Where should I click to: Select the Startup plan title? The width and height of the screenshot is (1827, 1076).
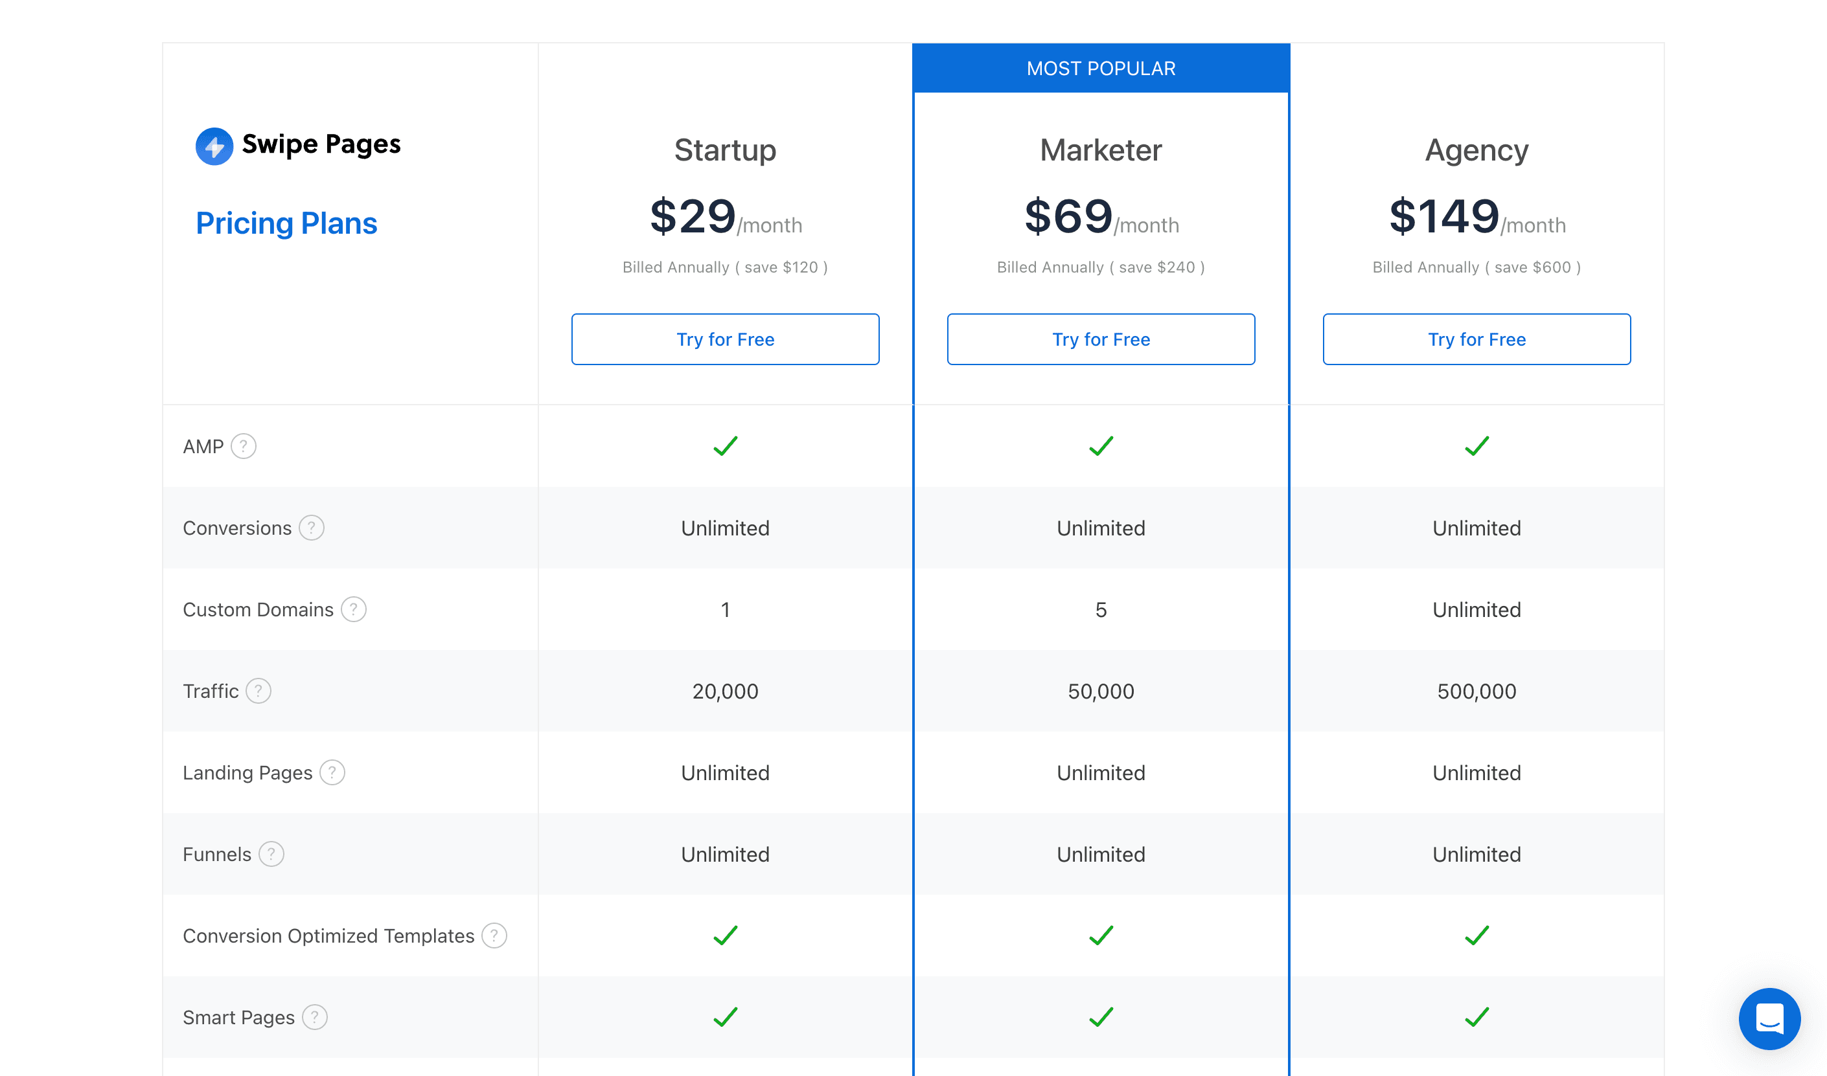726,151
